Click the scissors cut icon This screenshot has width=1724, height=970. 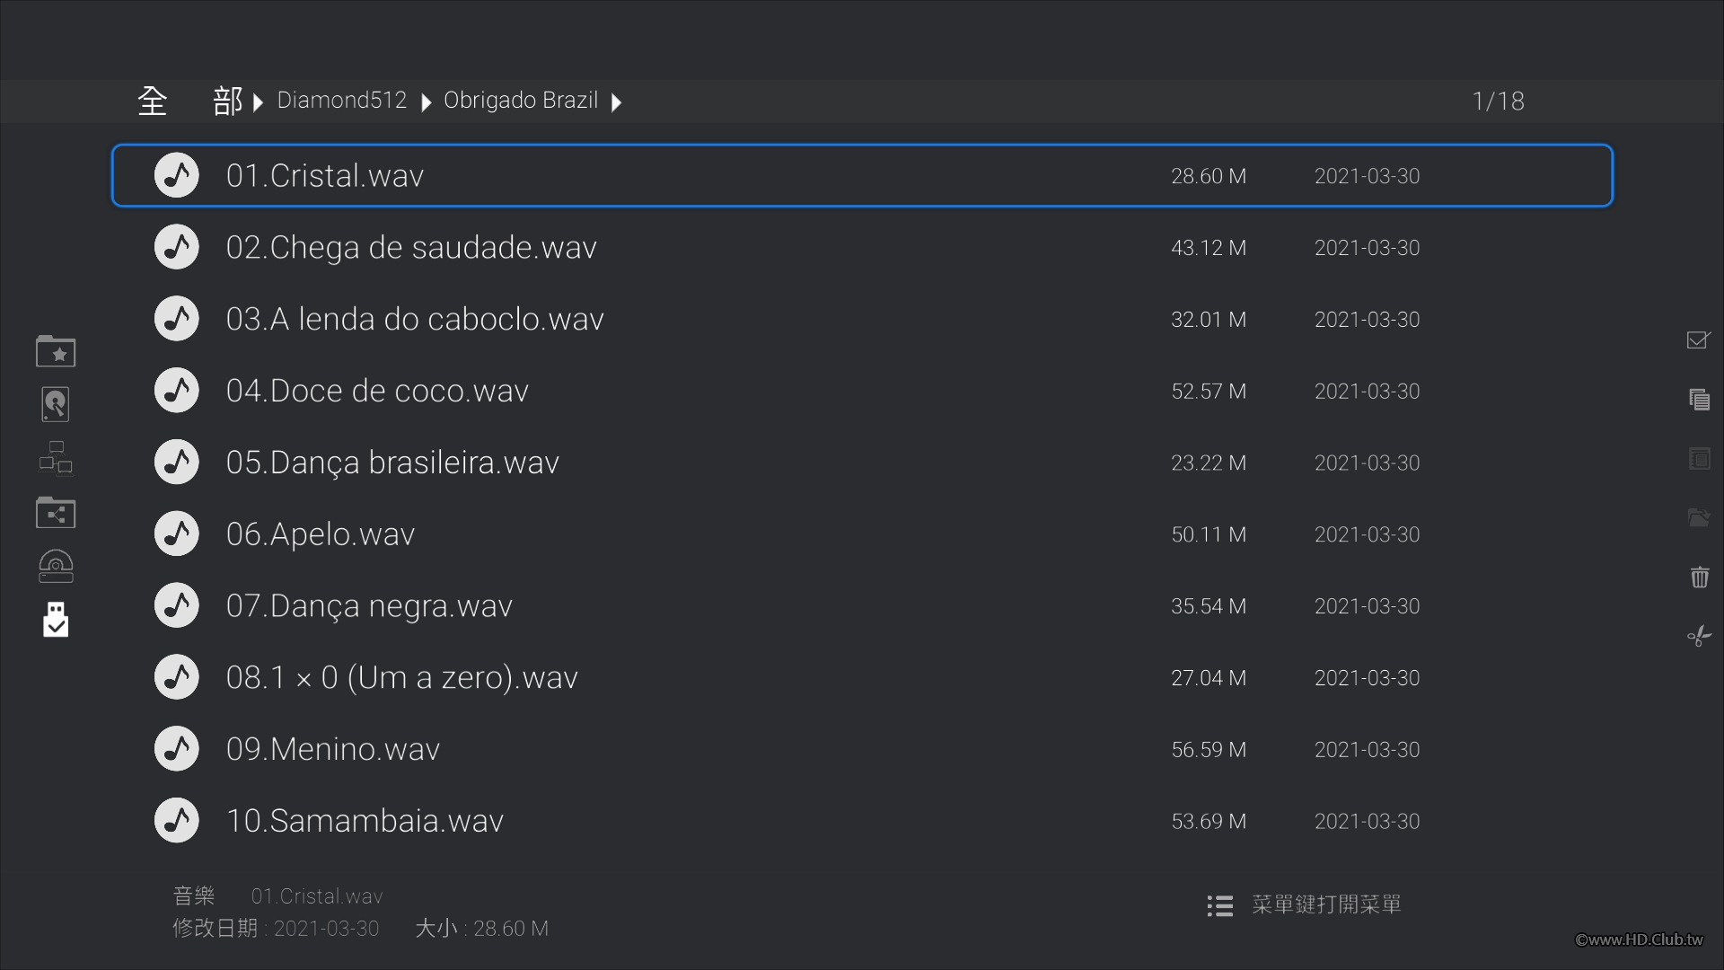(x=1699, y=637)
